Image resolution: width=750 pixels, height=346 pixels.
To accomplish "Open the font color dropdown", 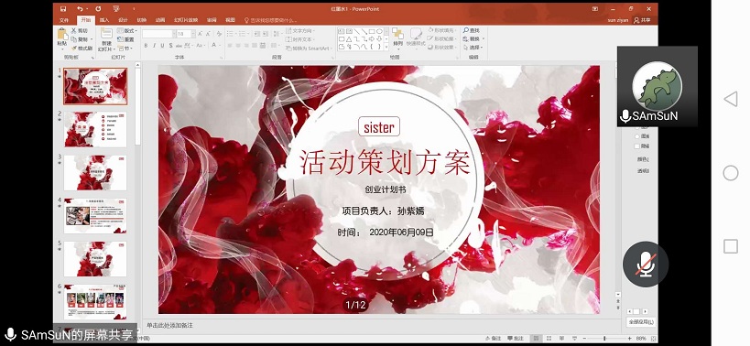I will click(x=220, y=46).
